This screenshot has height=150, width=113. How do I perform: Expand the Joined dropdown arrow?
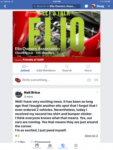coord(27,66)
